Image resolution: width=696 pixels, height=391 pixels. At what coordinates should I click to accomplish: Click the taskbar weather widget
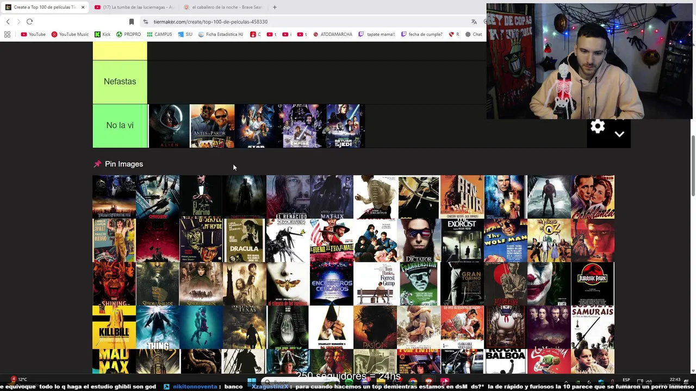pyautogui.click(x=18, y=380)
